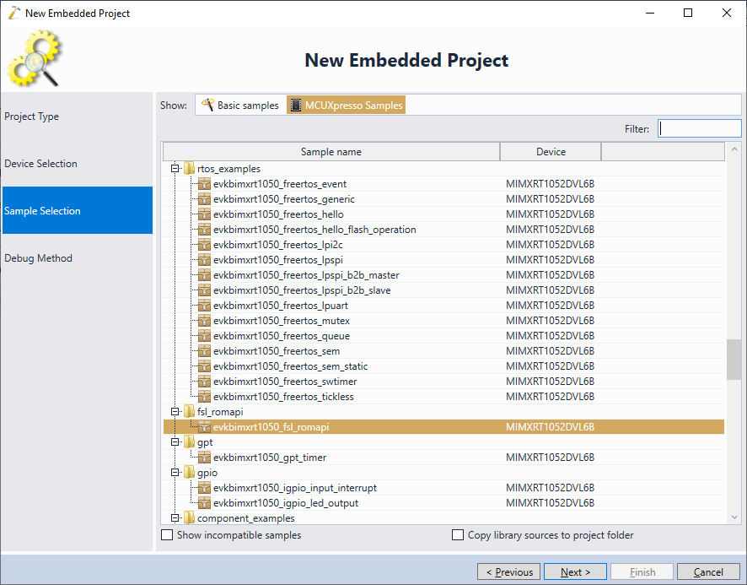This screenshot has width=747, height=585.
Task: Enable Copy library sources to project folder
Action: (x=458, y=535)
